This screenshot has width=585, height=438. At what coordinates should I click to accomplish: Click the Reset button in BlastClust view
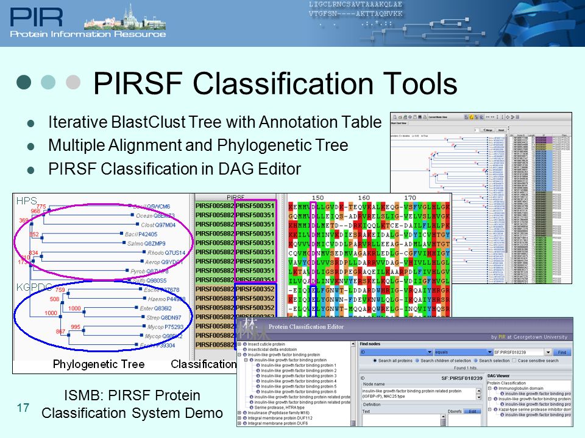(x=501, y=130)
